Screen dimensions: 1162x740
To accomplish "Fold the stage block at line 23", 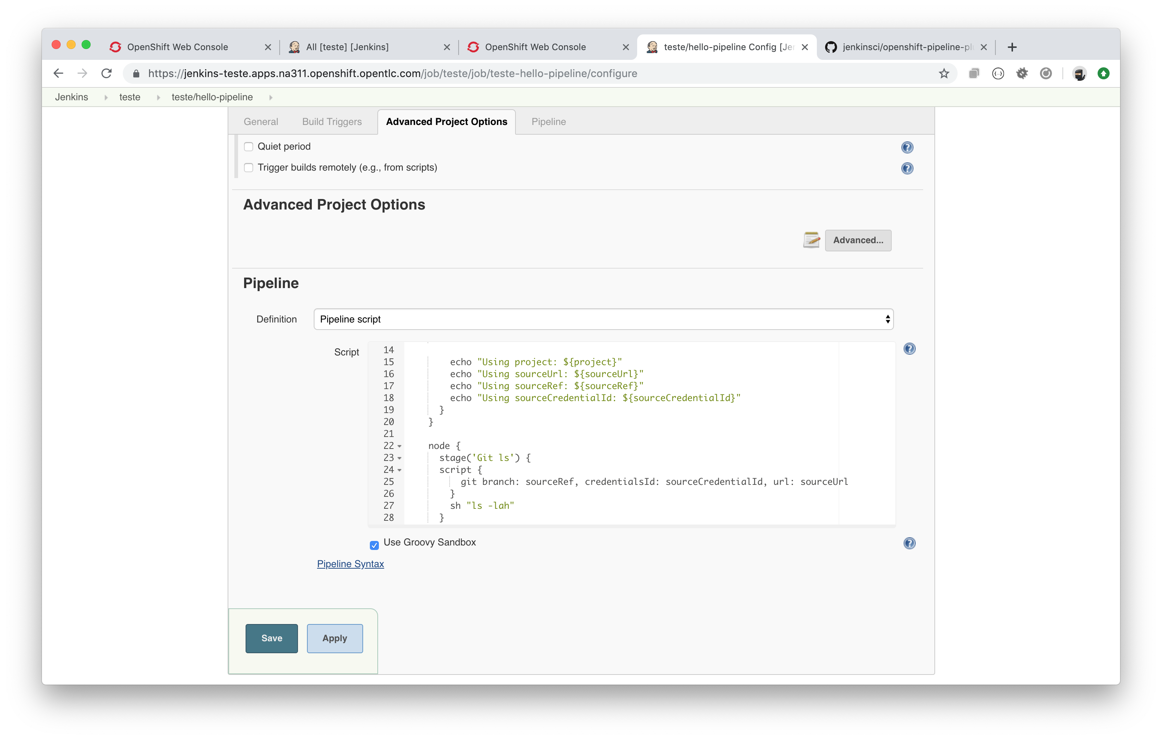I will point(399,458).
